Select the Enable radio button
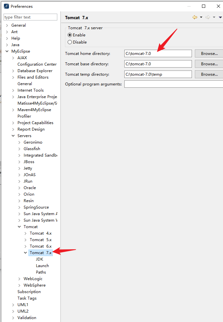The height and width of the screenshot is (322, 223). pyautogui.click(x=70, y=35)
